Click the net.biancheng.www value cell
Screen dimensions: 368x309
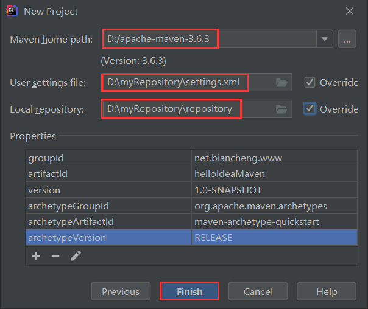274,158
